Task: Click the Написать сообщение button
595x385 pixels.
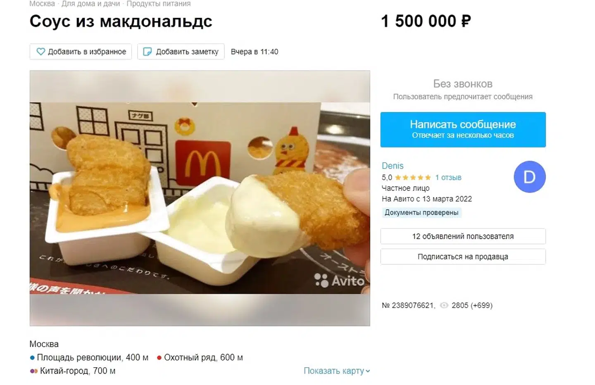Action: pyautogui.click(x=463, y=129)
